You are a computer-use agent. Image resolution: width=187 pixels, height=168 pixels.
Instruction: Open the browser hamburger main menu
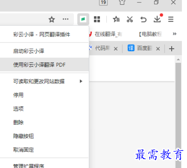pyautogui.click(x=171, y=19)
